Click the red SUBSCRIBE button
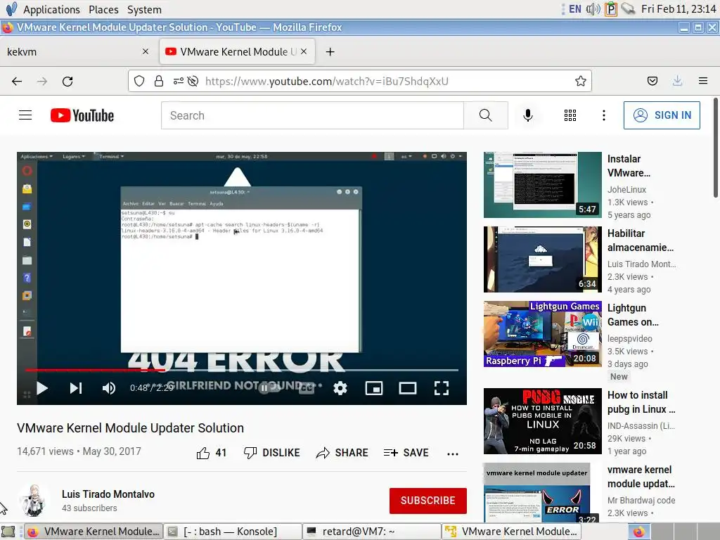 (x=428, y=501)
